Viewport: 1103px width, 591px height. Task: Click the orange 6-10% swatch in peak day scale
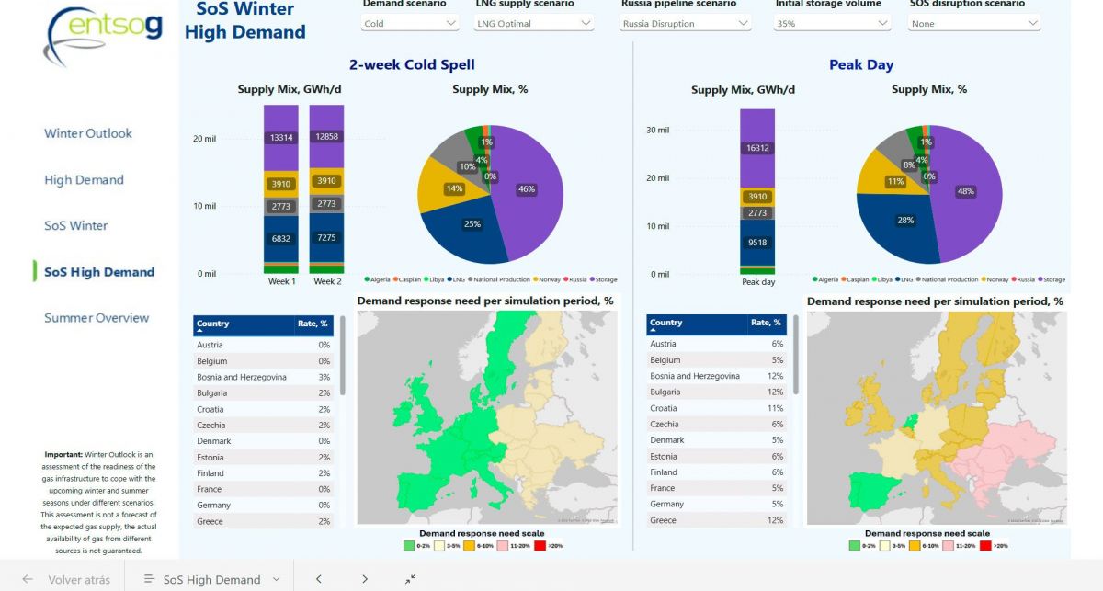[915, 545]
